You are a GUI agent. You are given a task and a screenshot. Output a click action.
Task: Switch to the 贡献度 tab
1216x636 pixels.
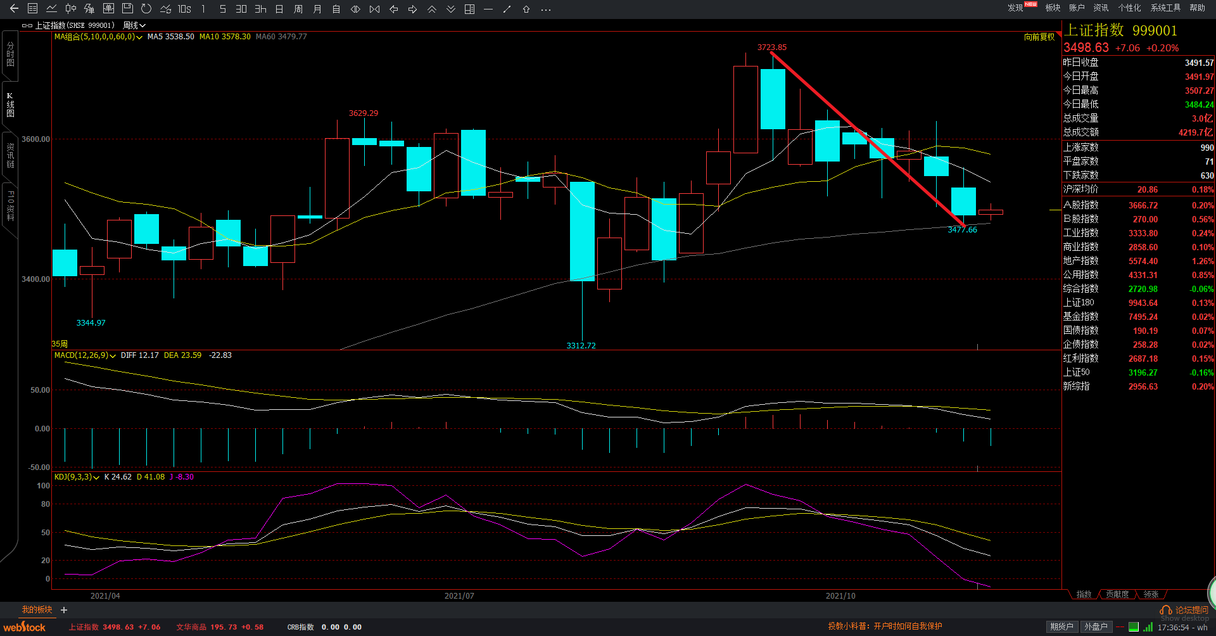point(1117,594)
